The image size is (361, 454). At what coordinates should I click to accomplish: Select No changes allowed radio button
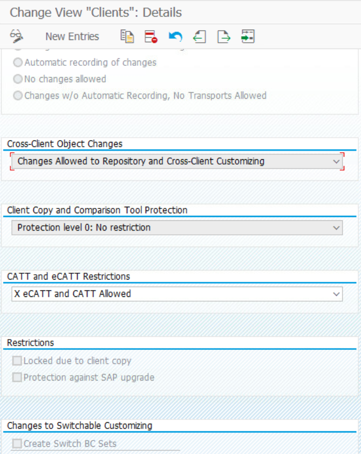(x=18, y=79)
